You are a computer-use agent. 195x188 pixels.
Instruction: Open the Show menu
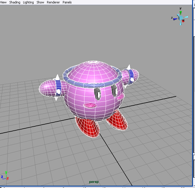tap(40, 2)
